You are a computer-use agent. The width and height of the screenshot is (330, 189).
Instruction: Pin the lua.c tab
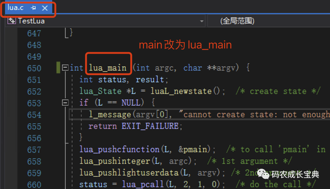[34, 8]
